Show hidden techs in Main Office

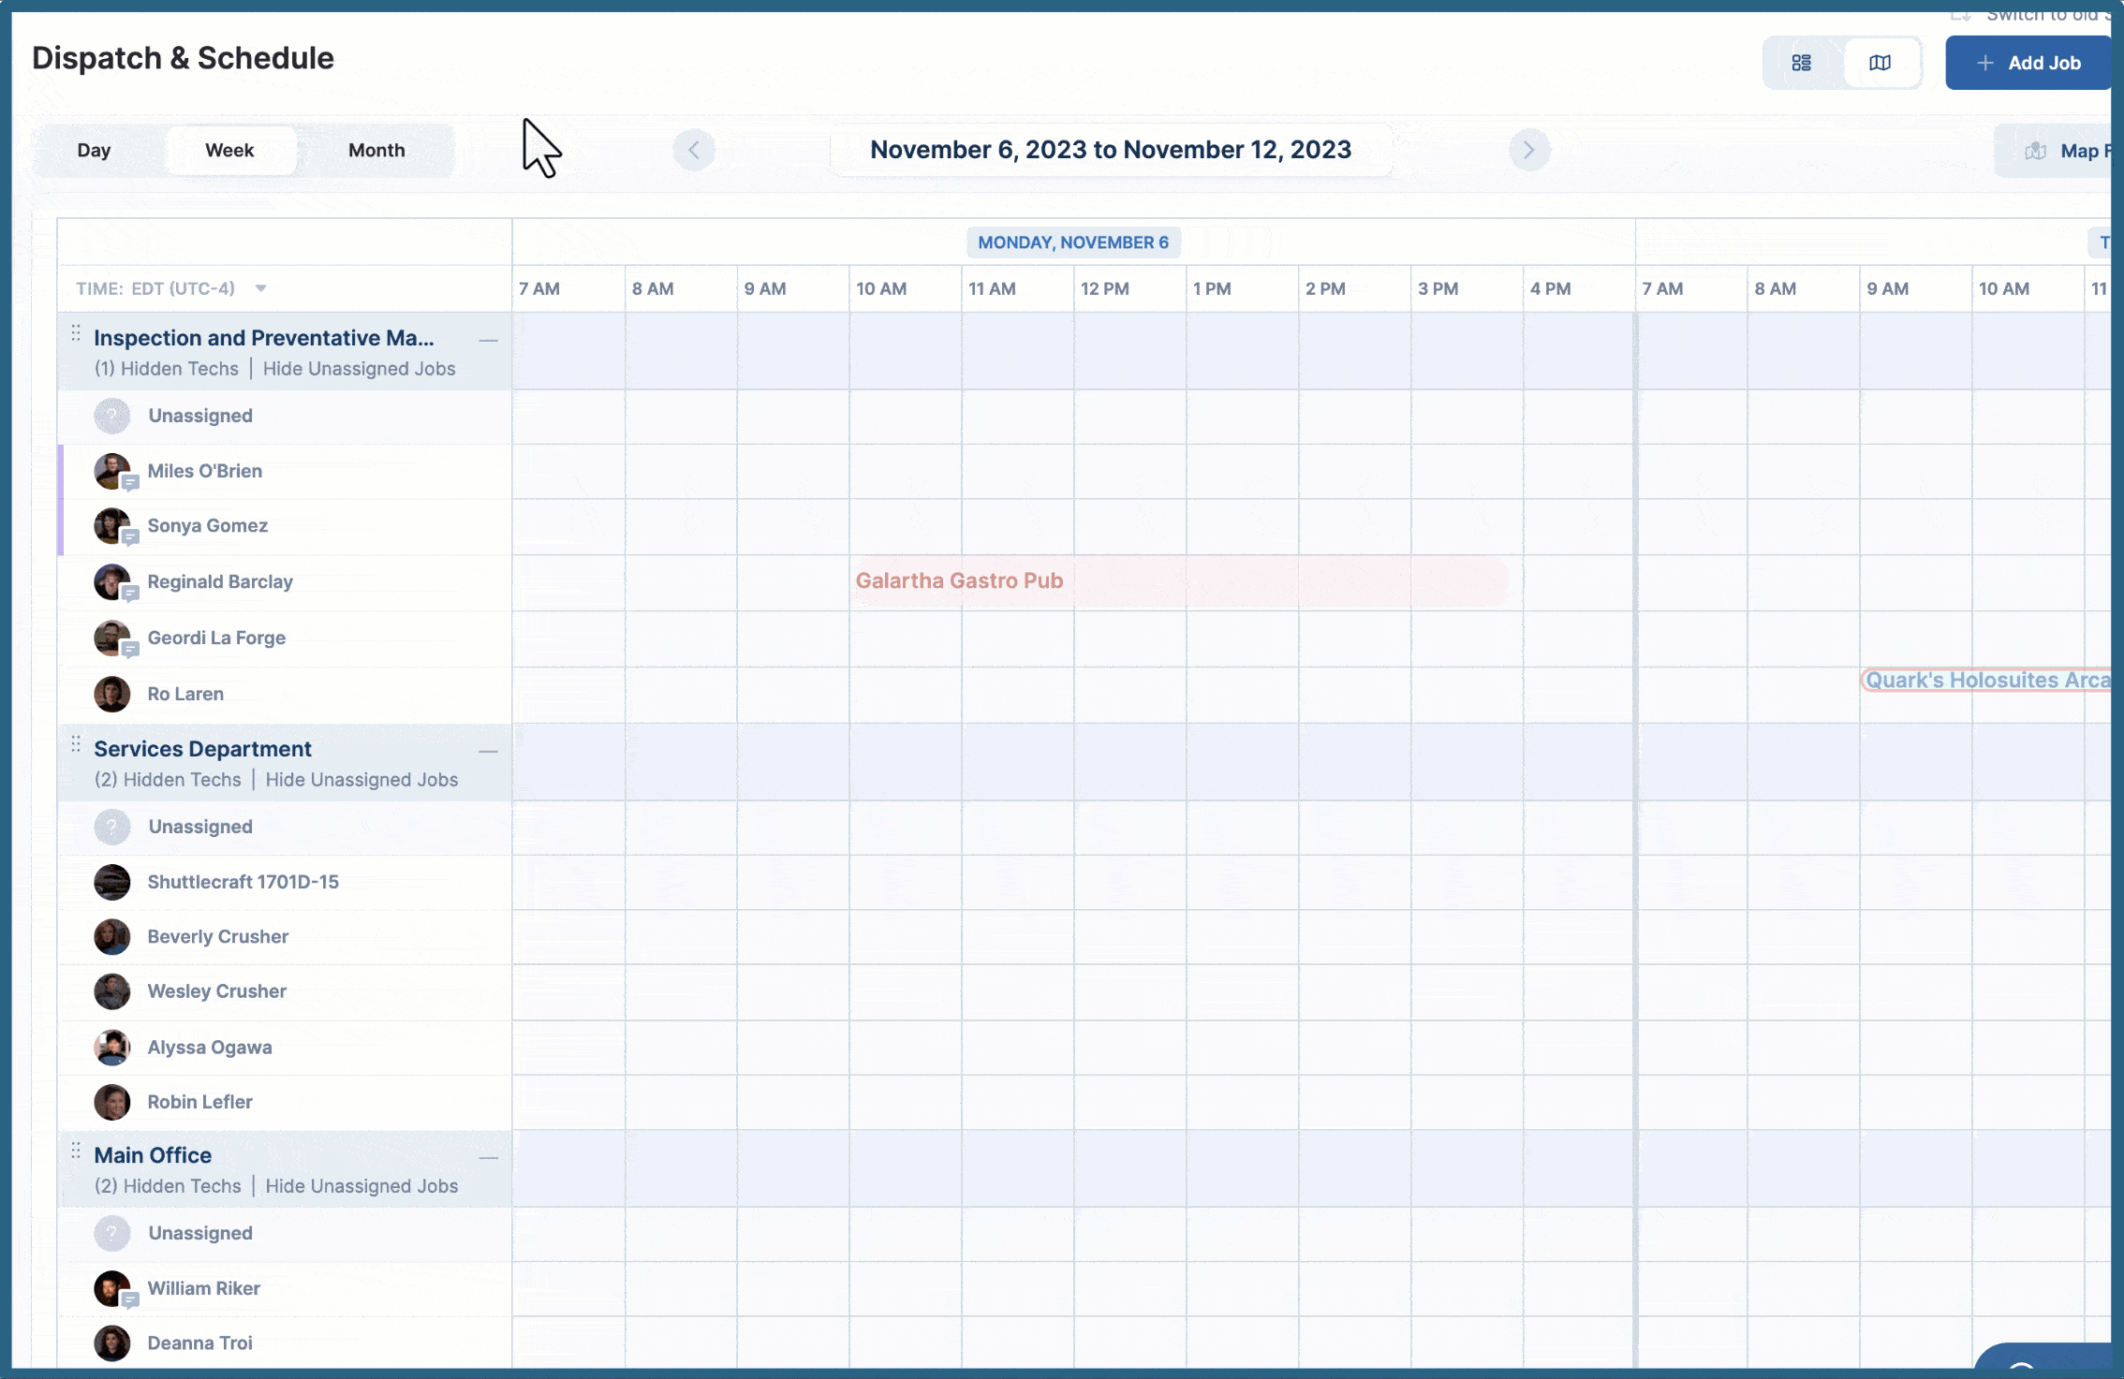tap(168, 1186)
